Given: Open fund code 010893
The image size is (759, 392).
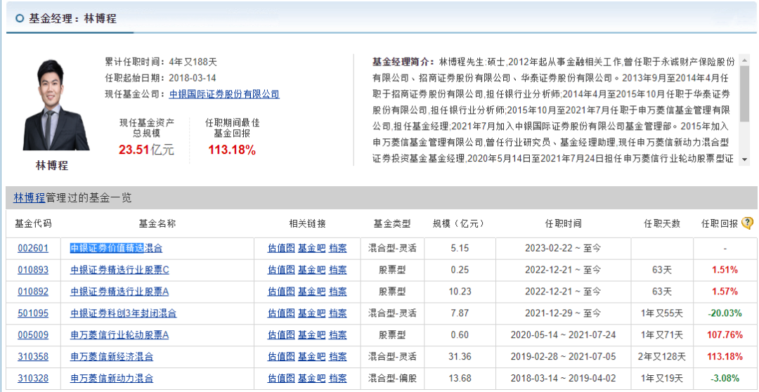Looking at the screenshot, I should click(x=34, y=270).
